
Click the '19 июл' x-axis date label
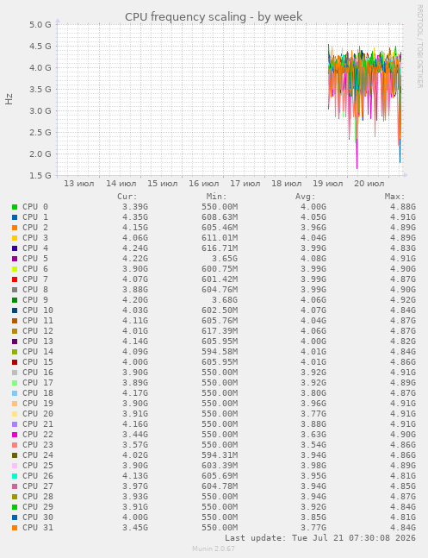pyautogui.click(x=328, y=184)
